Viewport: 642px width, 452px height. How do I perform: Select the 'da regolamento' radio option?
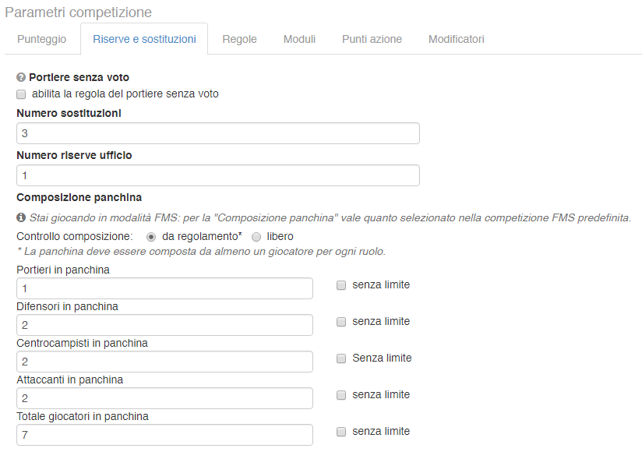pyautogui.click(x=151, y=236)
